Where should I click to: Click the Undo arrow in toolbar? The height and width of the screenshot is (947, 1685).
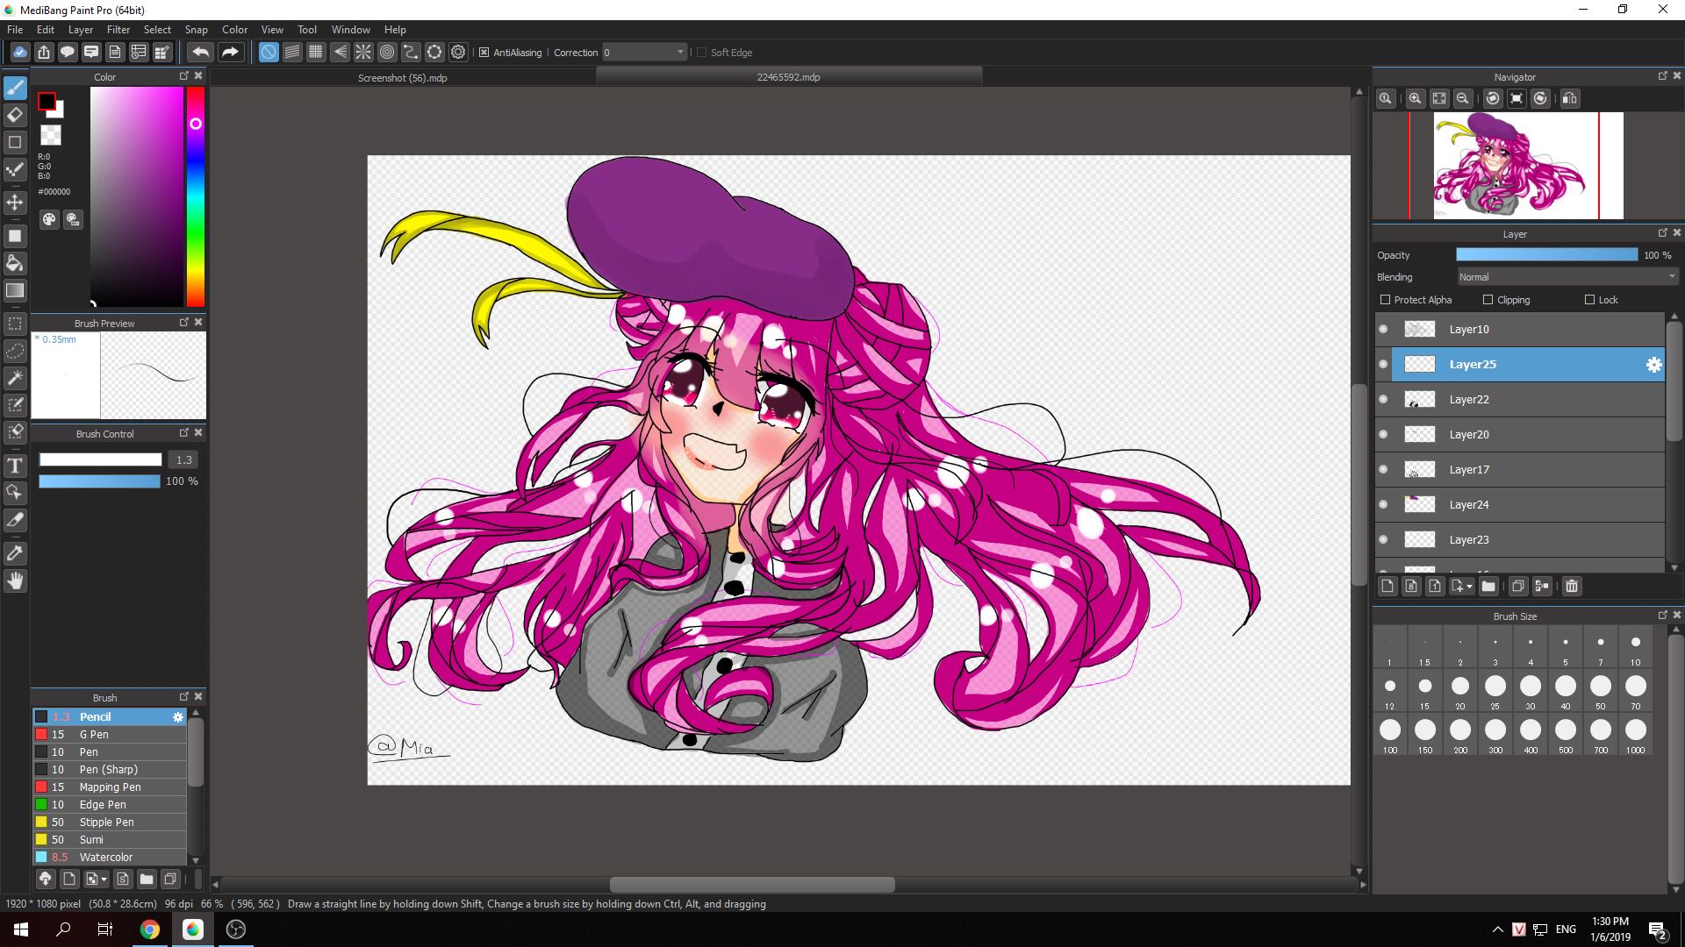200,53
